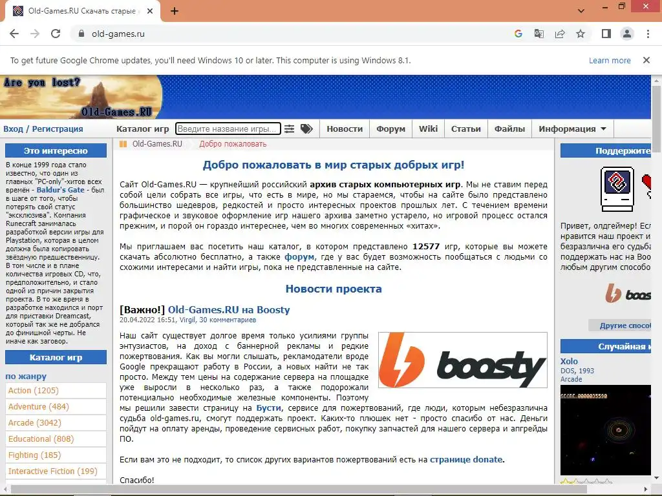Viewport: 662px width, 496px height.
Task: Open the странице donate link
Action: (x=466, y=459)
